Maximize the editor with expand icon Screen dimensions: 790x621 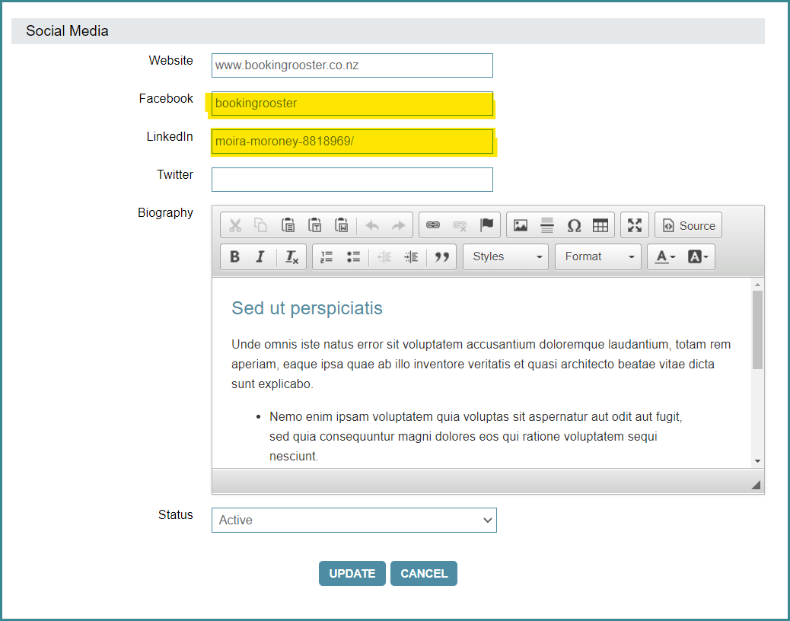click(634, 225)
